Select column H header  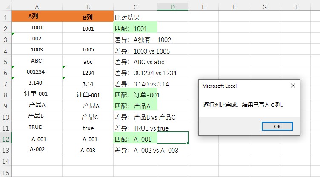click(295, 7)
